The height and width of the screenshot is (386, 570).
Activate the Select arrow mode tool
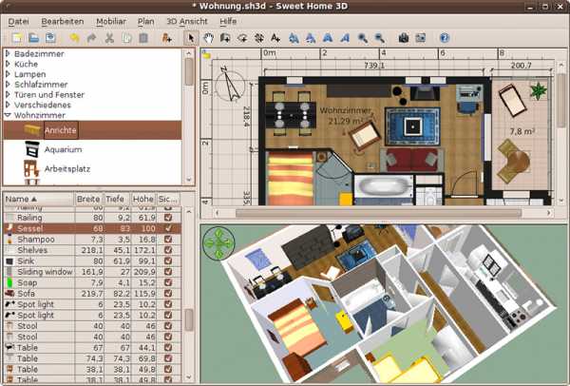pyautogui.click(x=191, y=38)
